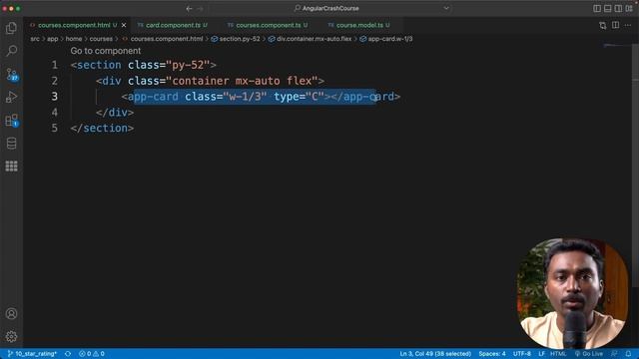
Task: Open the Accounts menu icon
Action: click(x=11, y=314)
